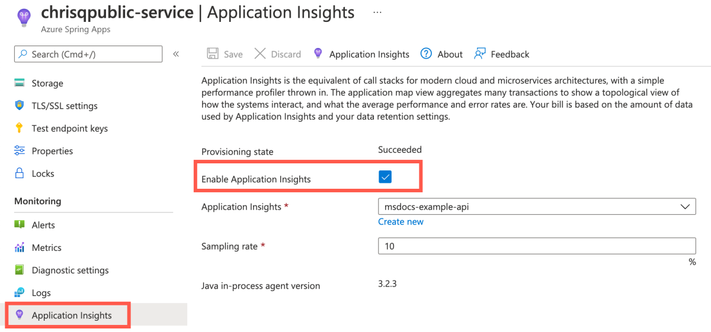Viewport: 711px width, 332px height.
Task: Uncheck Enable Application Insights checkbox
Action: coord(385,177)
